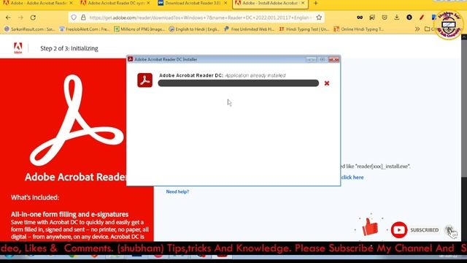This screenshot has height=263, width=467.
Task: Open 'Millions of PNG Images' bookmark
Action: [x=139, y=29]
